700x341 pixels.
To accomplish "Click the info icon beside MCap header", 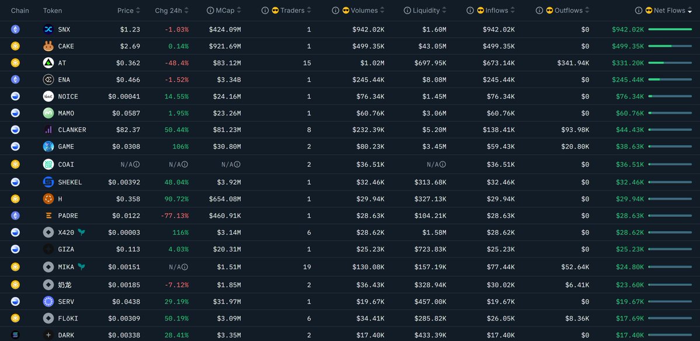I will [210, 11].
